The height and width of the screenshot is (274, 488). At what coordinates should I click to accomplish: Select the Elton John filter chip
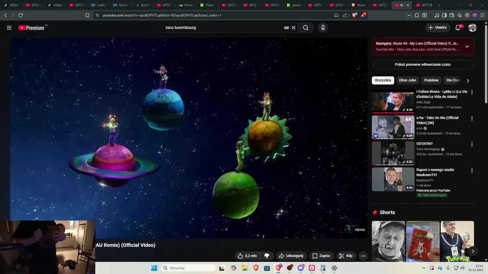[408, 80]
